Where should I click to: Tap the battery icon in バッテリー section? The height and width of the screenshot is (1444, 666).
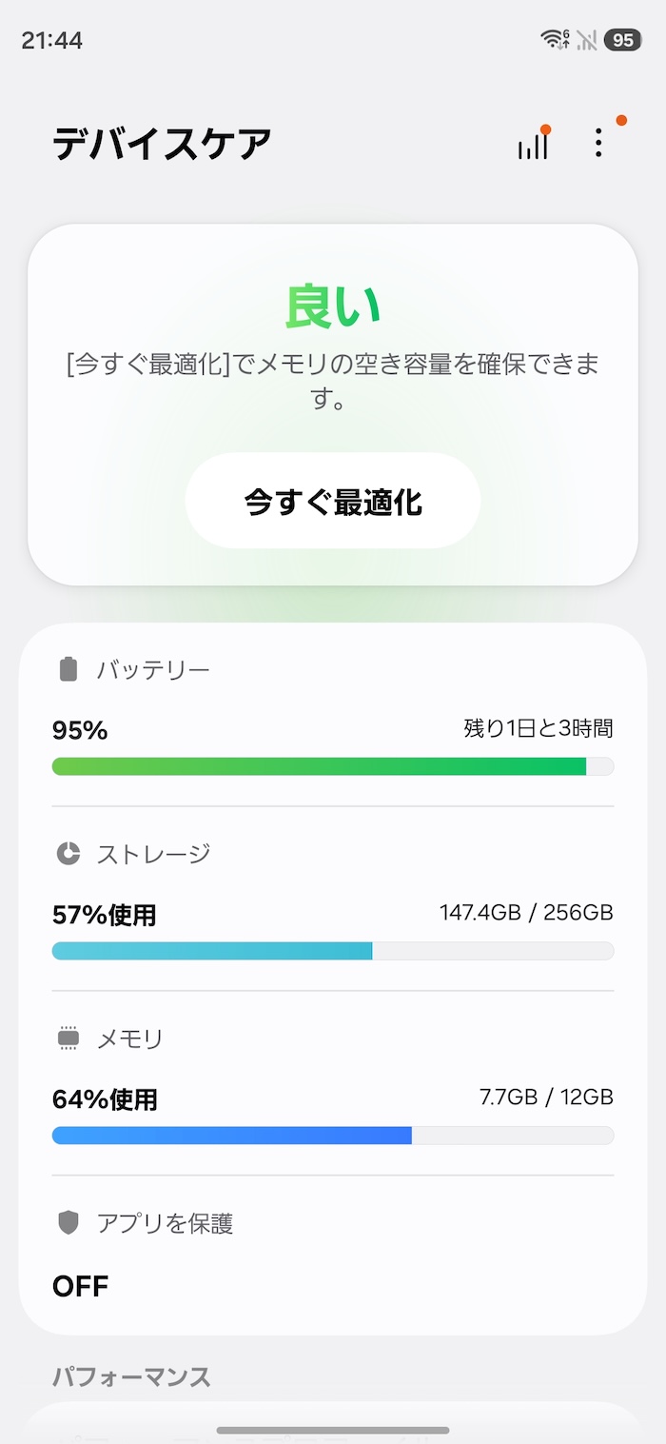tap(67, 668)
